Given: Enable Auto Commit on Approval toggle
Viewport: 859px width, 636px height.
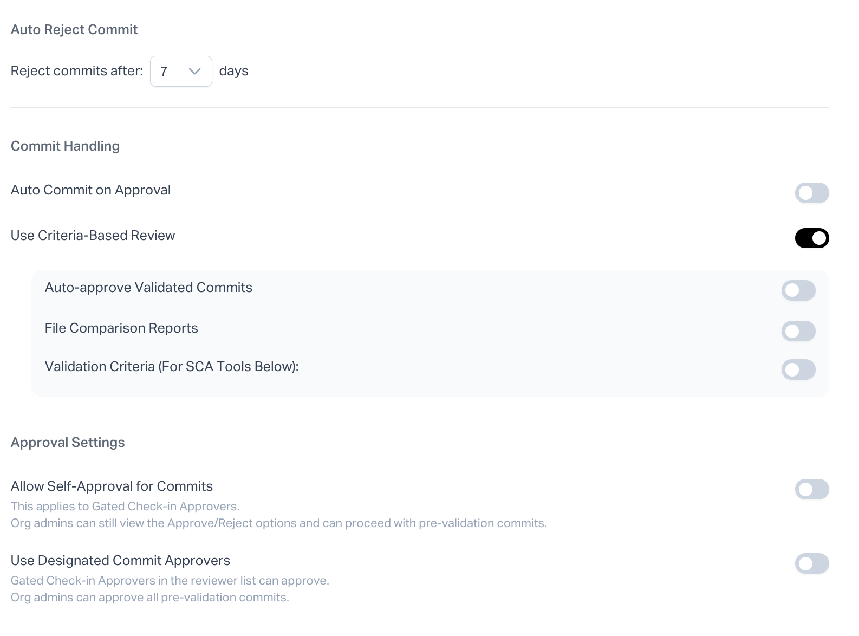Looking at the screenshot, I should pos(811,193).
